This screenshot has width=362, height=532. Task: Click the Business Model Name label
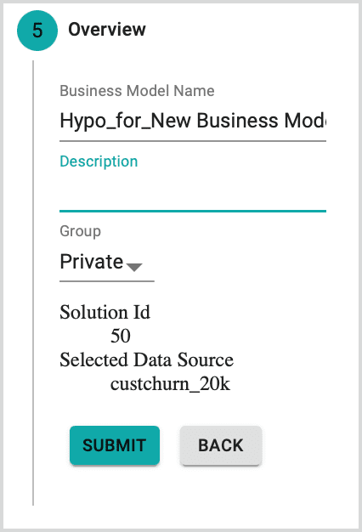coord(137,91)
